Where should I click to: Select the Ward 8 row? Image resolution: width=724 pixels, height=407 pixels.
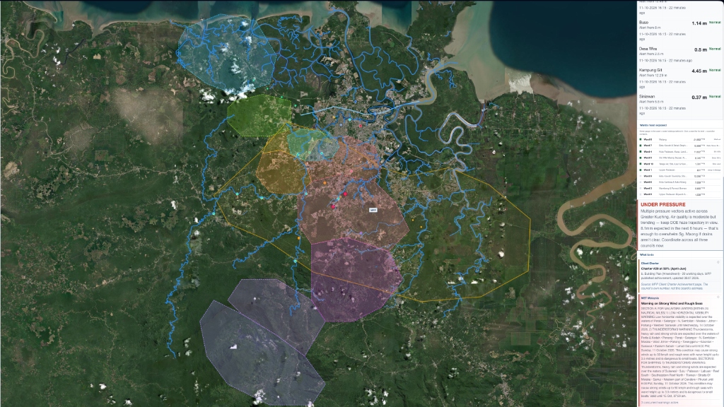[x=680, y=139]
